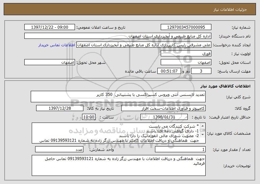Click the delivery province field اصفهان
The height and width of the screenshot is (184, 260).
click(186, 62)
